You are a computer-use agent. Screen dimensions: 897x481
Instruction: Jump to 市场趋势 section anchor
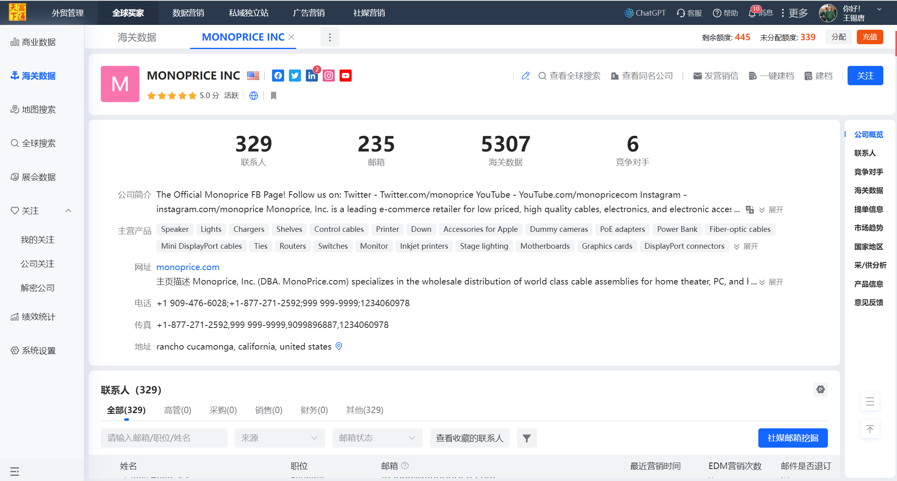tap(869, 228)
